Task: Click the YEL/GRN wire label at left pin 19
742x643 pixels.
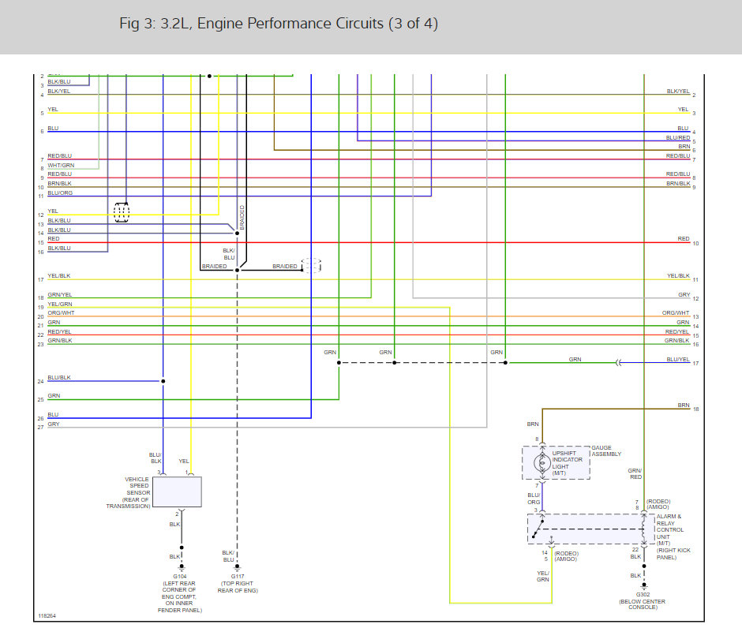Action: tap(60, 304)
